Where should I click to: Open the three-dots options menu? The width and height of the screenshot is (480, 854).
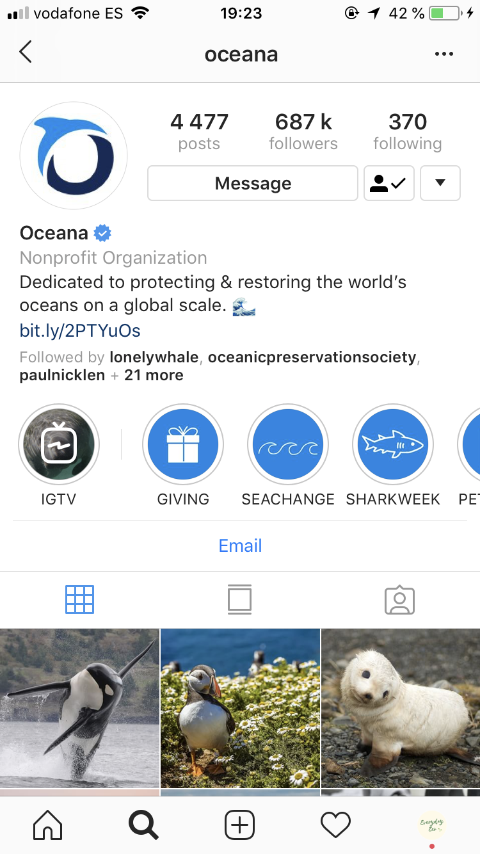coord(444,54)
